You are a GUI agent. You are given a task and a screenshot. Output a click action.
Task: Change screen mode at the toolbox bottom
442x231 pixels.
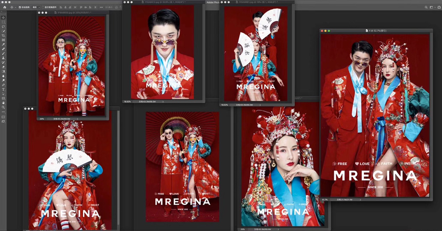[x=3, y=121]
